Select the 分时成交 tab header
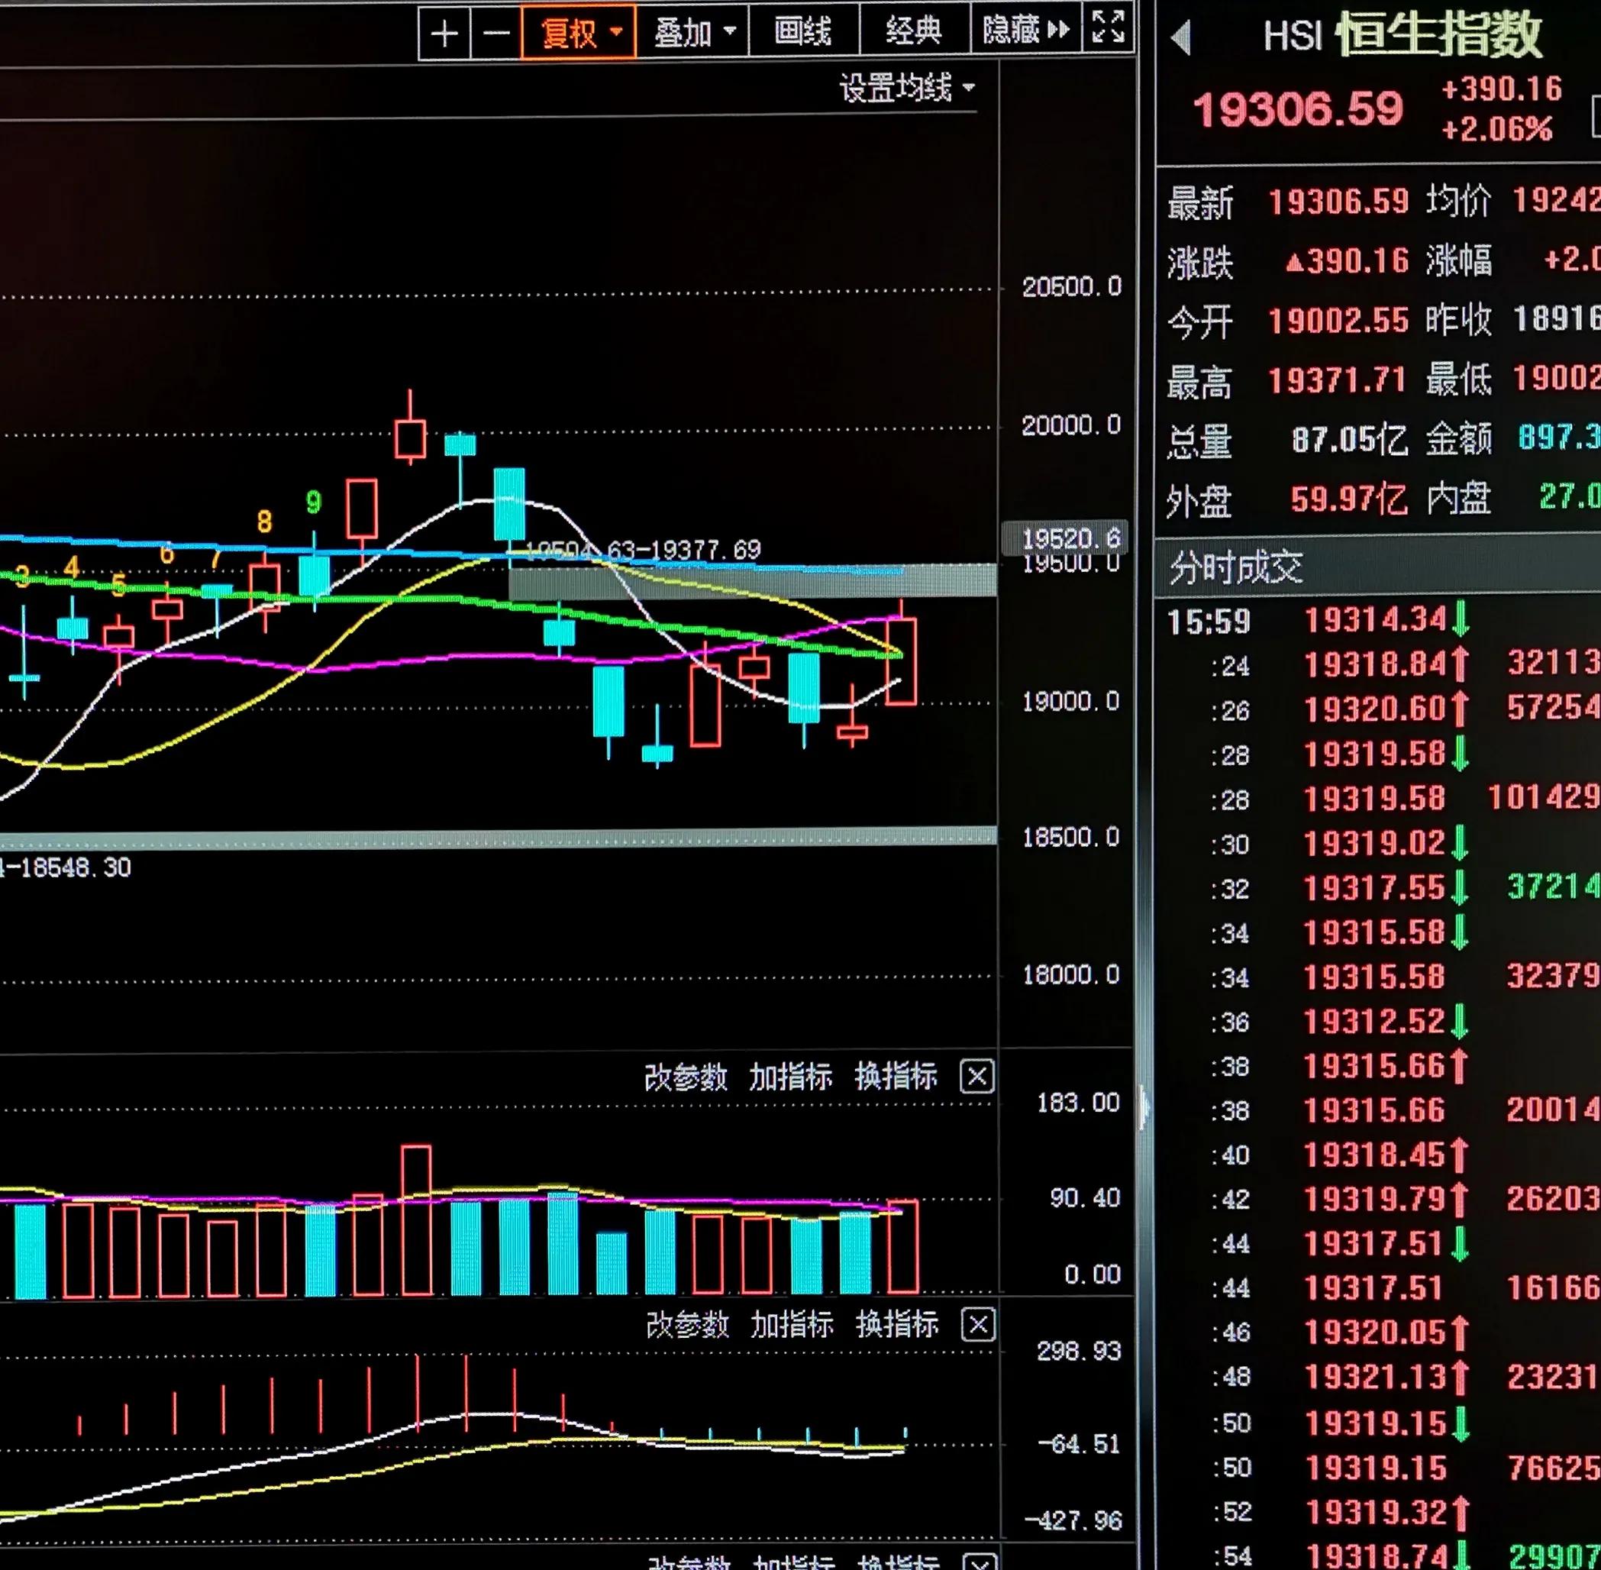Image resolution: width=1601 pixels, height=1570 pixels. [x=1236, y=568]
